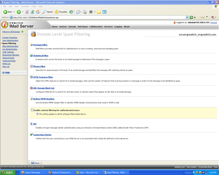Switch to Yahoo! Messenger taskbar item
This screenshot has height=175, width=219.
[33, 173]
